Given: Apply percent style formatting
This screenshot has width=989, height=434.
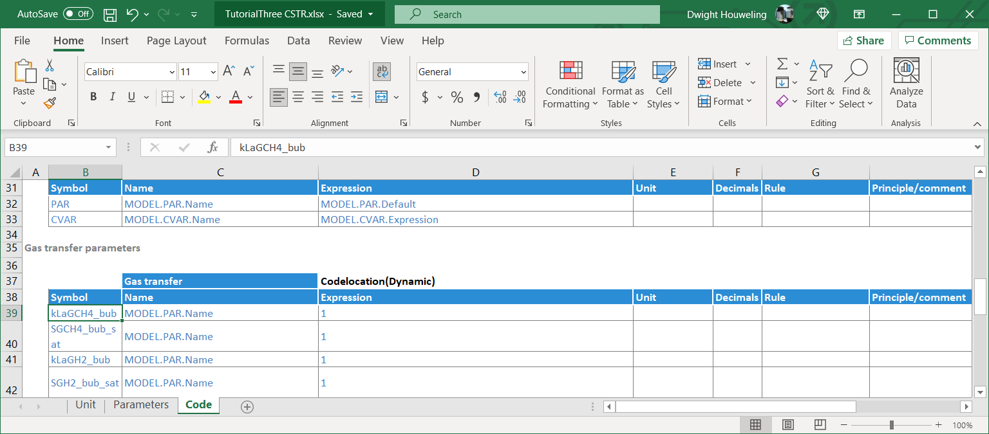Looking at the screenshot, I should [457, 97].
